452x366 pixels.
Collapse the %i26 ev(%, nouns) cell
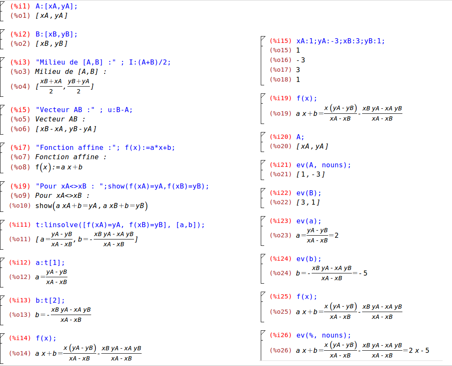(x=263, y=332)
